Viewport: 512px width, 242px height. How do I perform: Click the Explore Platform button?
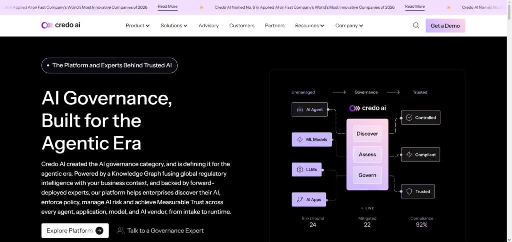click(x=75, y=231)
